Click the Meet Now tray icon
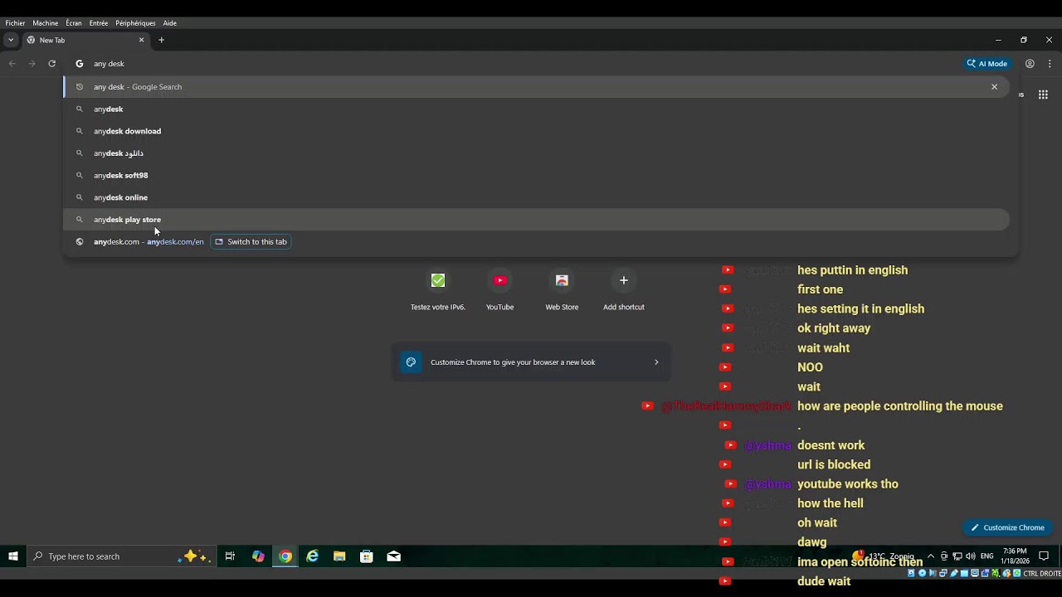1062x597 pixels. [x=944, y=556]
